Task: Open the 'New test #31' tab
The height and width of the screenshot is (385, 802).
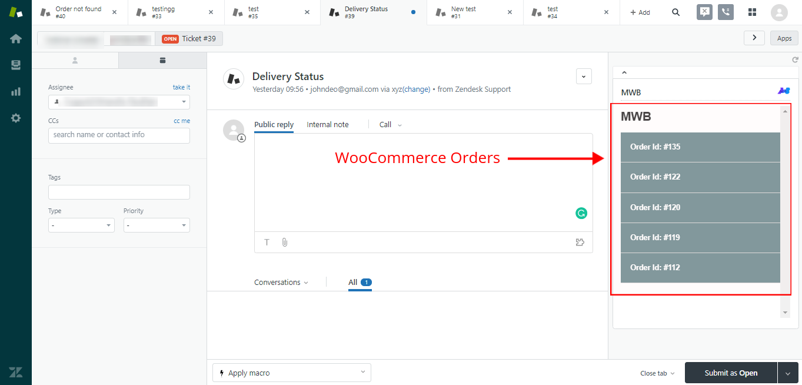Action: (475, 12)
